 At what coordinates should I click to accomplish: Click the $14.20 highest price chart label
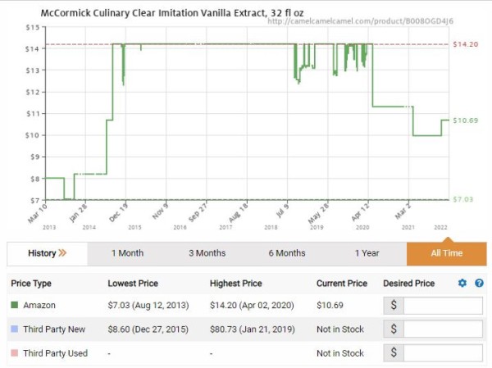pyautogui.click(x=465, y=44)
